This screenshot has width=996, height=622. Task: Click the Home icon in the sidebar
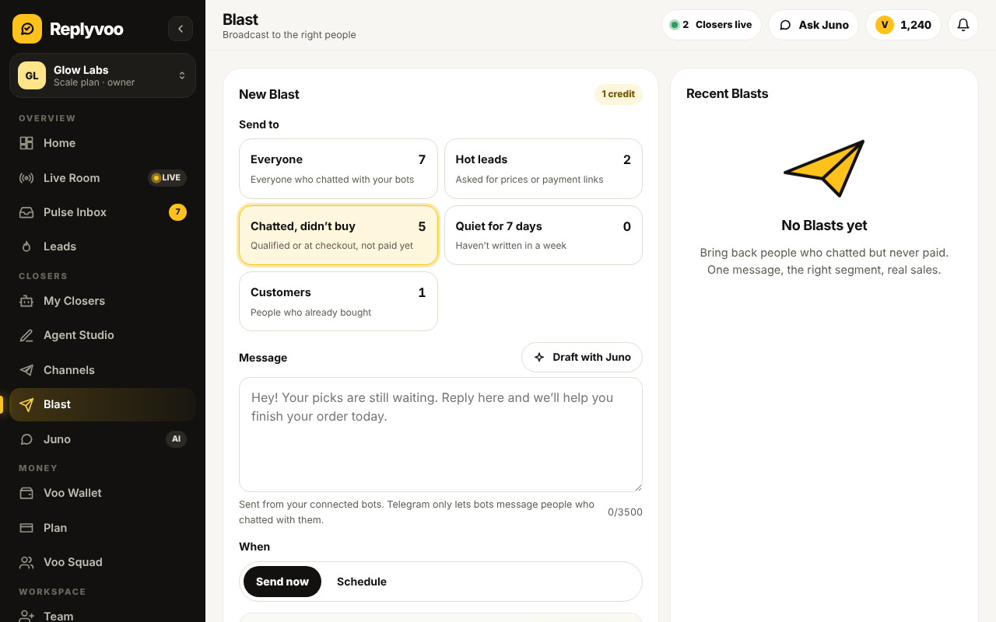point(26,143)
